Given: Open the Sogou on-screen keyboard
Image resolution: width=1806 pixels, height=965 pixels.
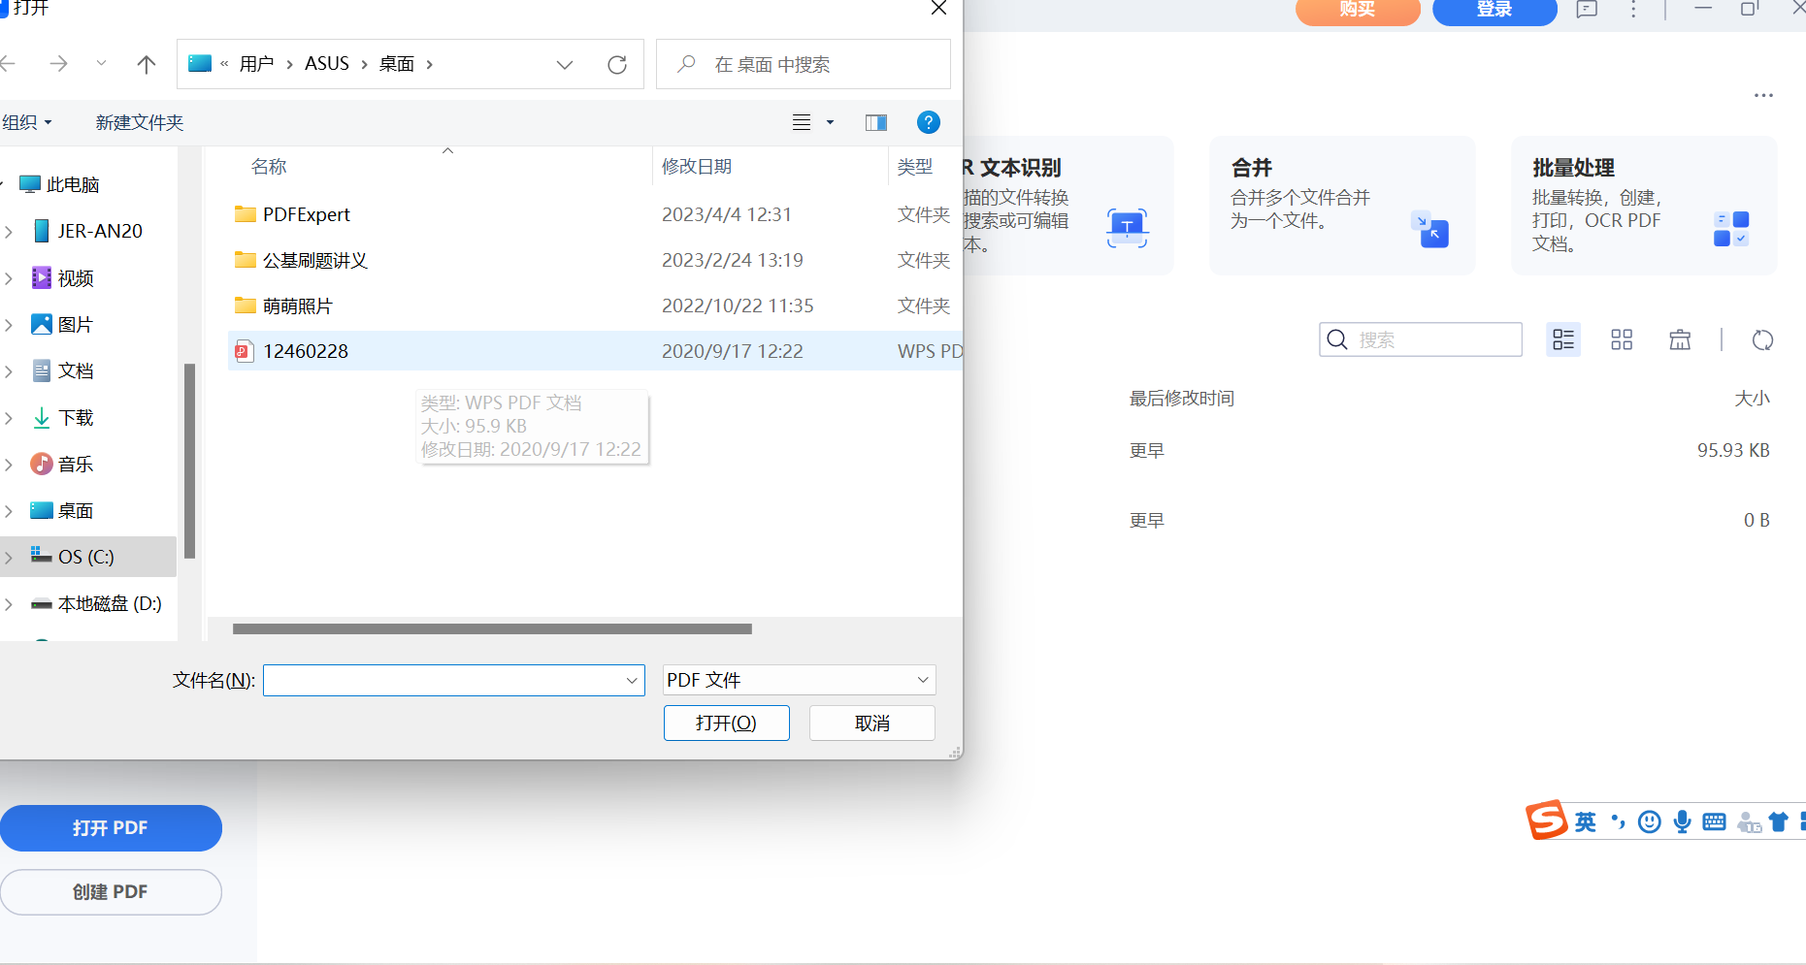Looking at the screenshot, I should tap(1714, 821).
